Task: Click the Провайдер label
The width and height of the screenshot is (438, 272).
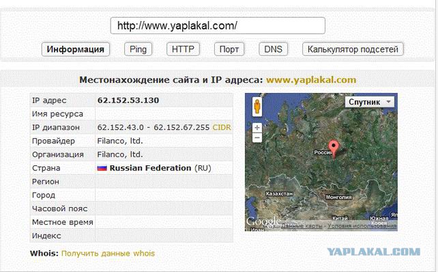Action: 53,141
